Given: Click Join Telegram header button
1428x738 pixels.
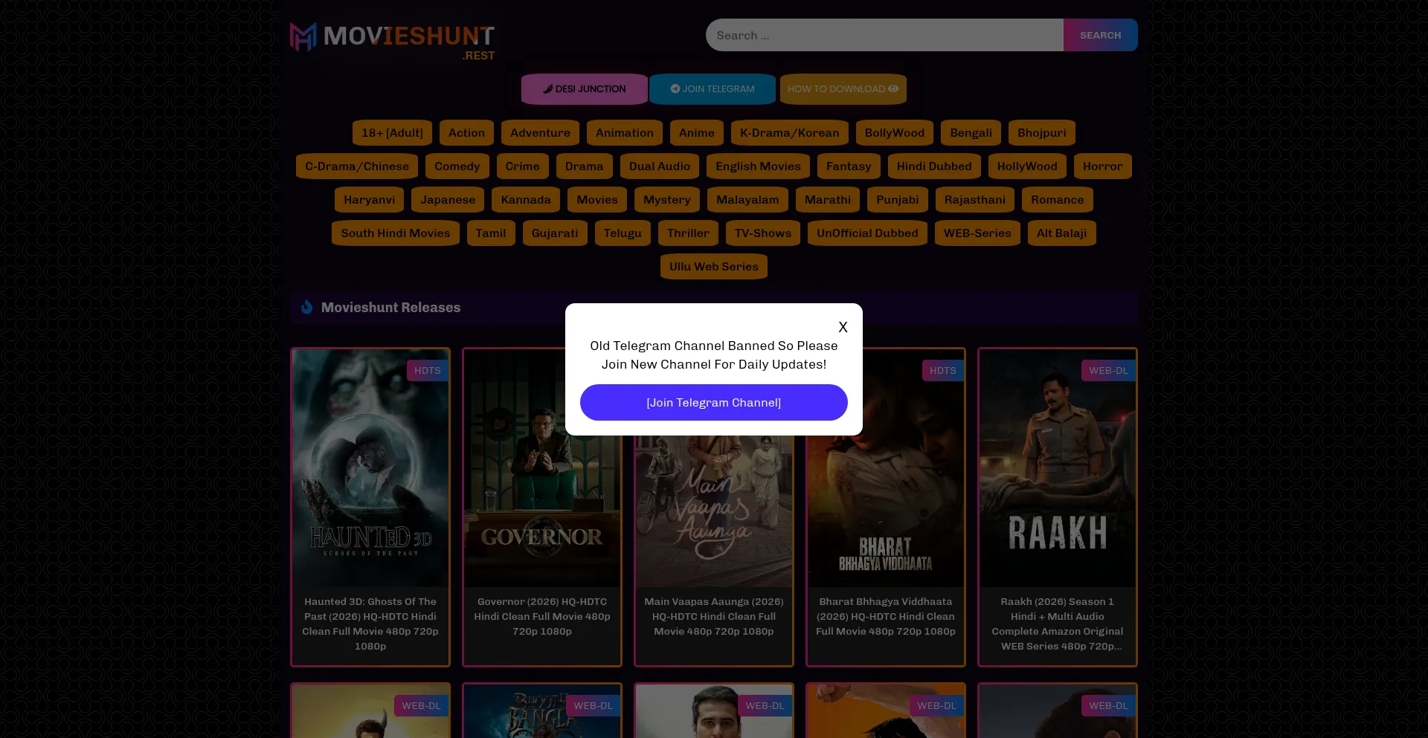Looking at the screenshot, I should coord(713,89).
